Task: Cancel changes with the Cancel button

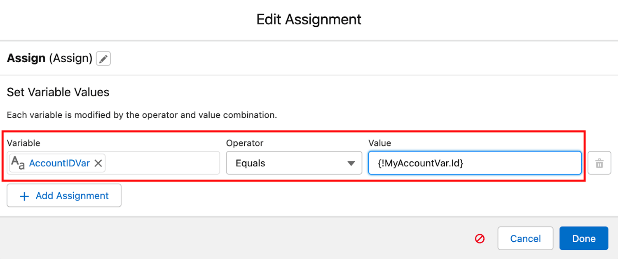Action: point(525,238)
